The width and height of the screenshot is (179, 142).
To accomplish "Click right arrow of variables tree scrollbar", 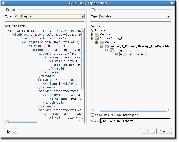I will tap(168, 110).
